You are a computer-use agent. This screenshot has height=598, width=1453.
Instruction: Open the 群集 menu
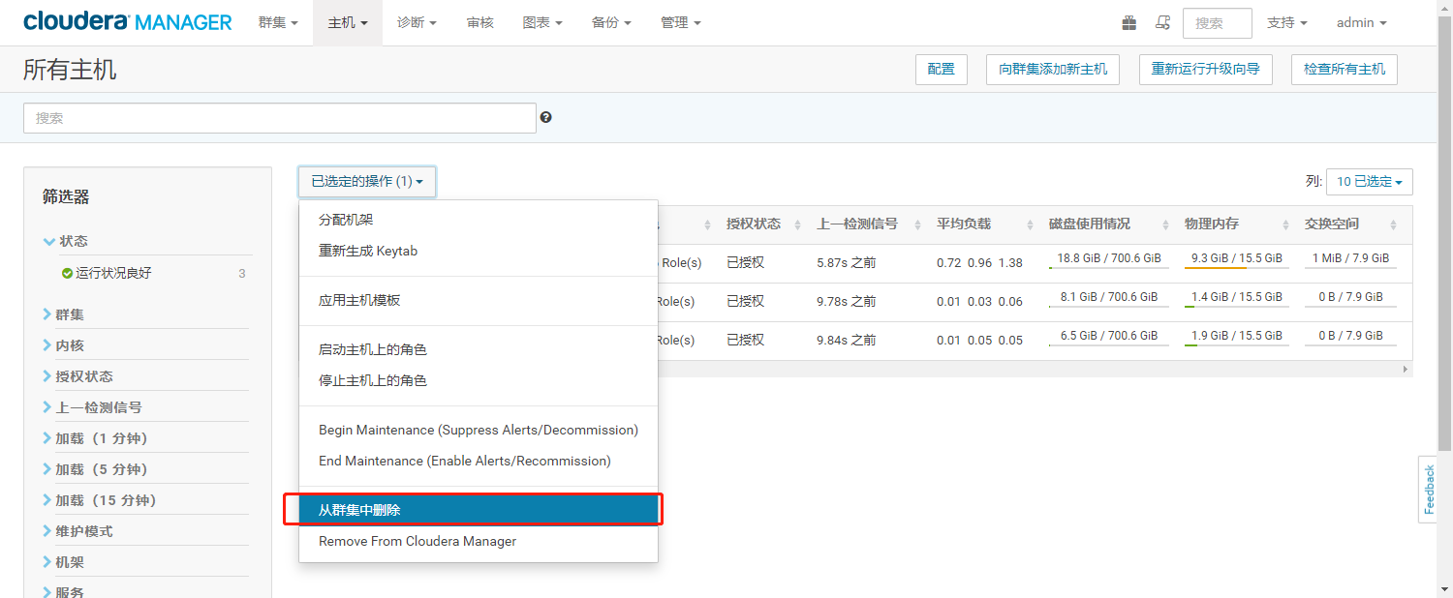tap(278, 22)
